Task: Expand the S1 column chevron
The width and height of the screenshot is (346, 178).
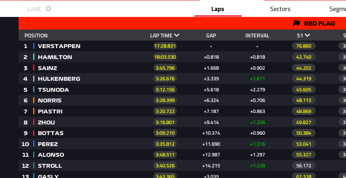Action: [x=307, y=35]
